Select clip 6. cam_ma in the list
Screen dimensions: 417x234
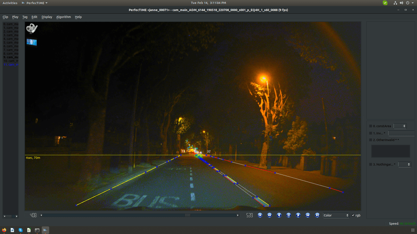click(10, 46)
